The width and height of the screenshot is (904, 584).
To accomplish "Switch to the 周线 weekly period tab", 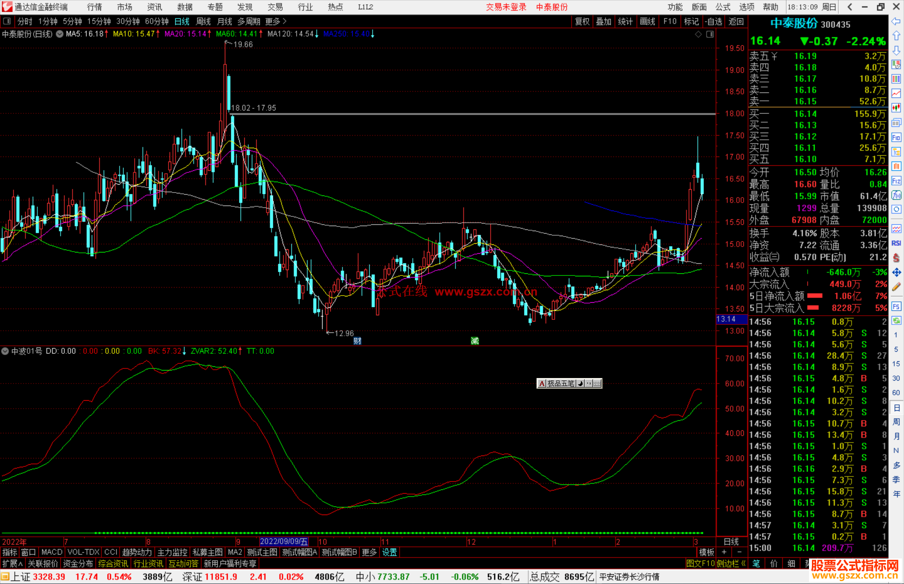I will [203, 21].
